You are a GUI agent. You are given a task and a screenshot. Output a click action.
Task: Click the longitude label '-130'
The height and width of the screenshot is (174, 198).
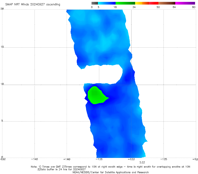point(131,159)
